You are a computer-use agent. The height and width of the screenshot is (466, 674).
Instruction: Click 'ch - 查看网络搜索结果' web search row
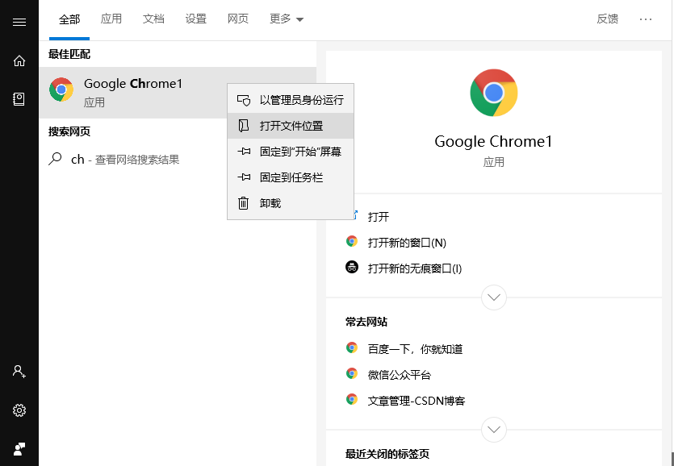click(178, 160)
